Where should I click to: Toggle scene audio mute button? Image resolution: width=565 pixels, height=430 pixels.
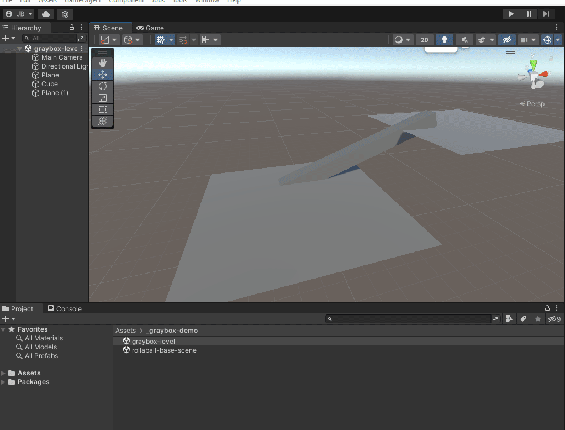click(x=464, y=40)
